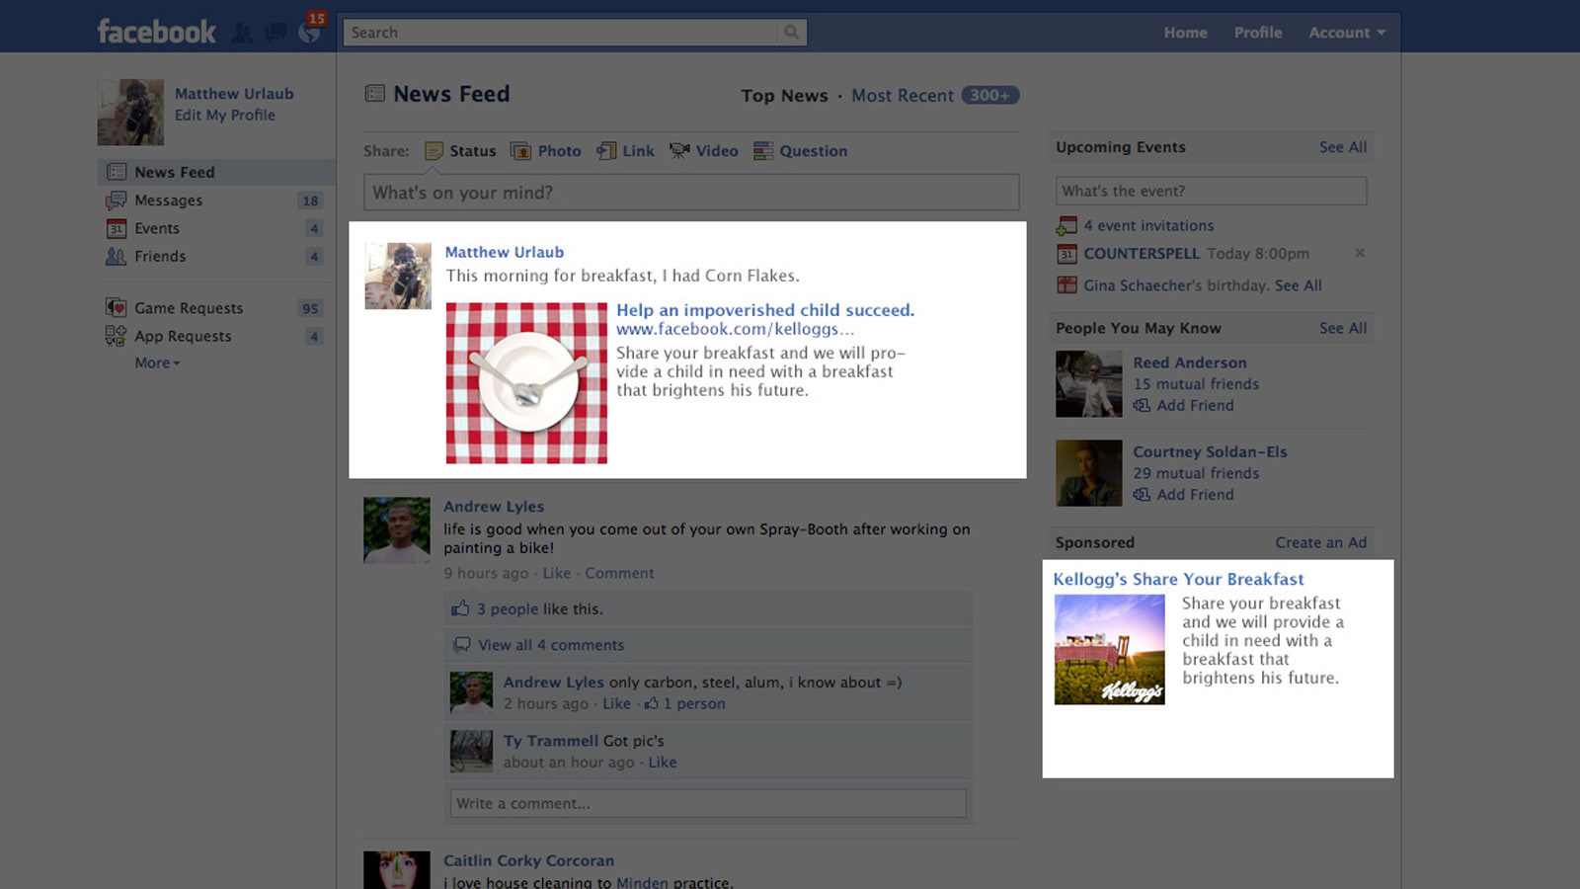The width and height of the screenshot is (1580, 889).
Task: Select the Game Requests sidebar item
Action: tap(215, 308)
